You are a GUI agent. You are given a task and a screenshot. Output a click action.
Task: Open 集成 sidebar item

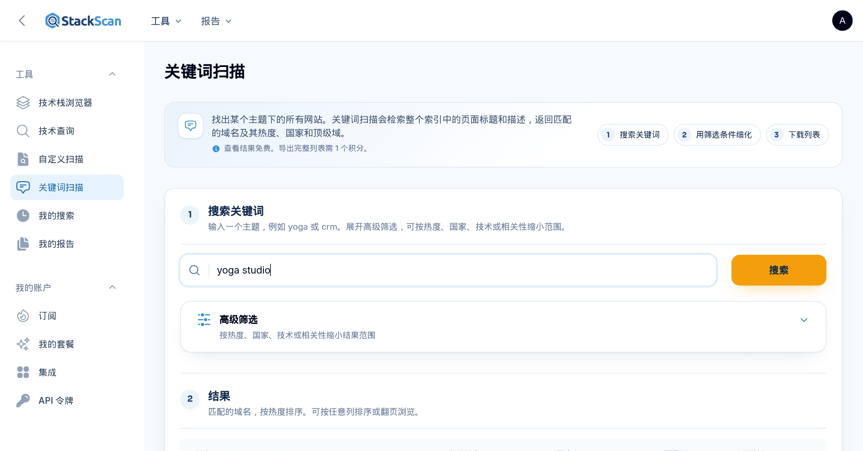click(67, 373)
